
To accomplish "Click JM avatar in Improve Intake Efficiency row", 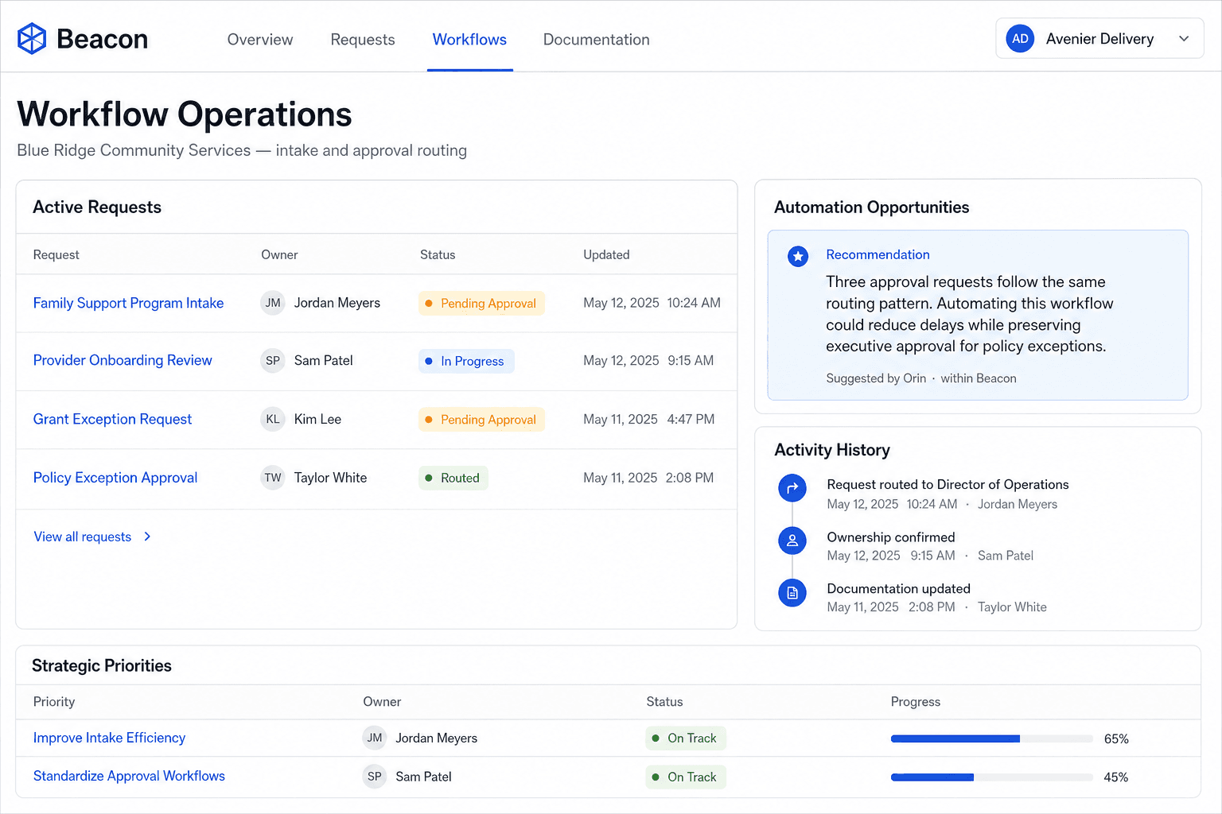I will coord(375,738).
